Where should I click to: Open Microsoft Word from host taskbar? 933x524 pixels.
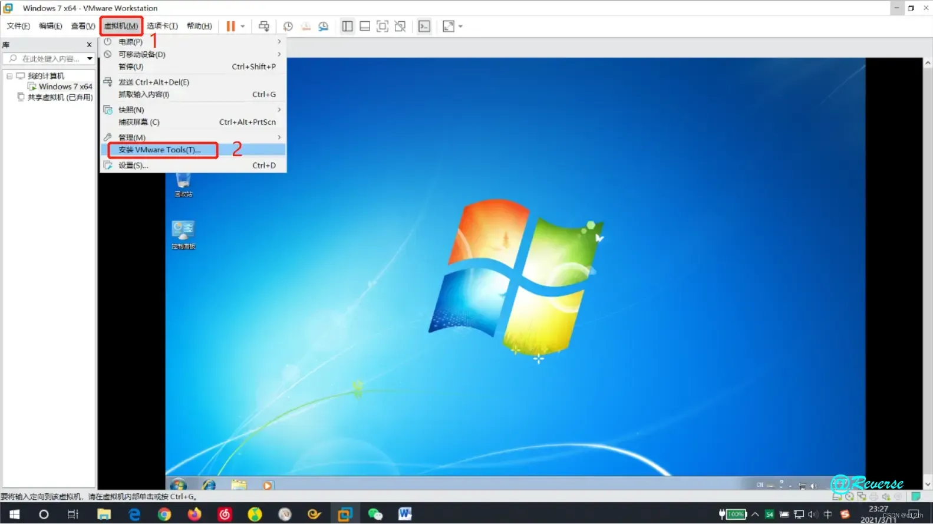(405, 515)
